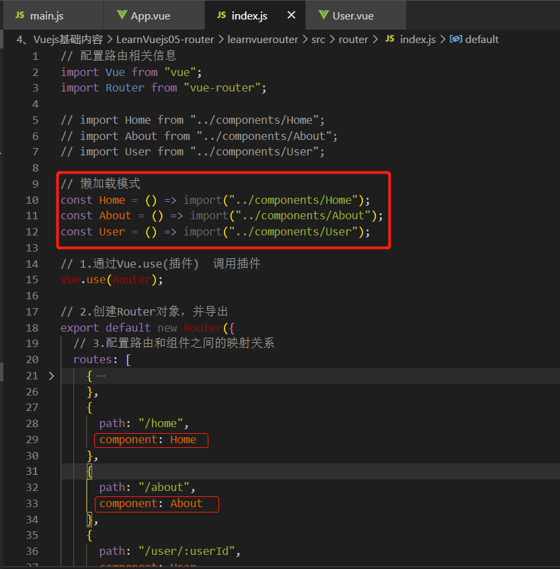Click the default symbol breadcrumb
560x569 pixels.
pos(481,39)
